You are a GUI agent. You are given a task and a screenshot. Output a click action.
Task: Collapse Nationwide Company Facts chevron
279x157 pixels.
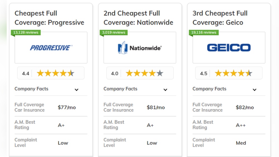(x=165, y=90)
